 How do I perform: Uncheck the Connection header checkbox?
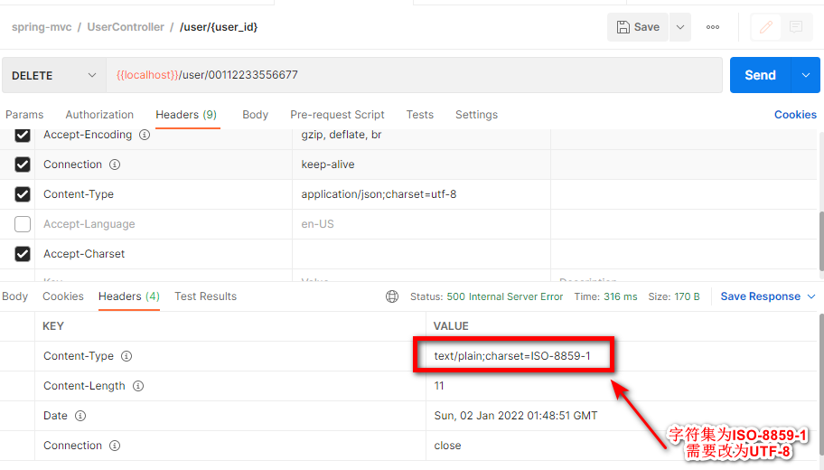point(22,164)
